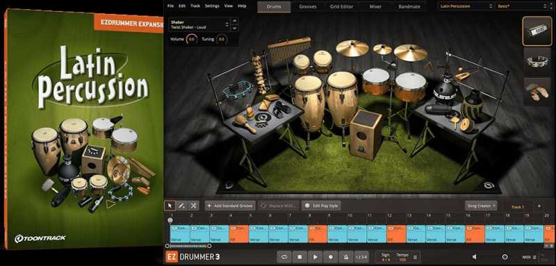The height and width of the screenshot is (266, 556).
Task: Click Edit Play Style button
Action: pyautogui.click(x=321, y=206)
